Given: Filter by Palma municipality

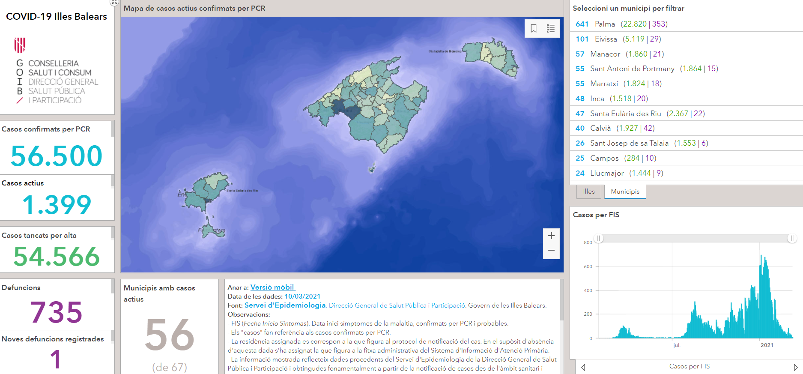Looking at the screenshot, I should point(687,24).
